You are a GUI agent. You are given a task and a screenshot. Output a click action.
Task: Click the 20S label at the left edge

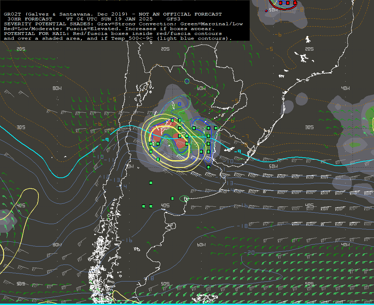coord(21,49)
